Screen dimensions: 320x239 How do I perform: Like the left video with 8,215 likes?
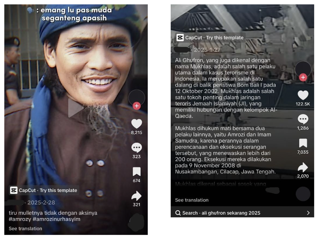tap(137, 124)
